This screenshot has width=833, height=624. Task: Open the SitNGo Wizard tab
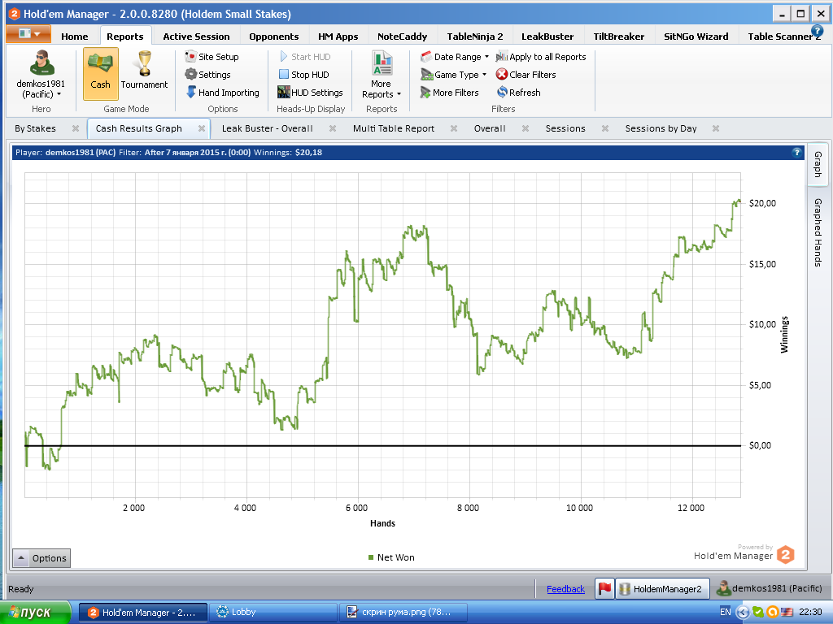[696, 37]
